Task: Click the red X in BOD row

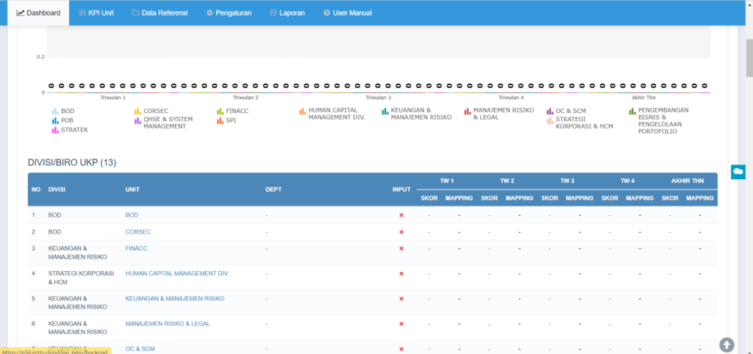Action: 401,215
